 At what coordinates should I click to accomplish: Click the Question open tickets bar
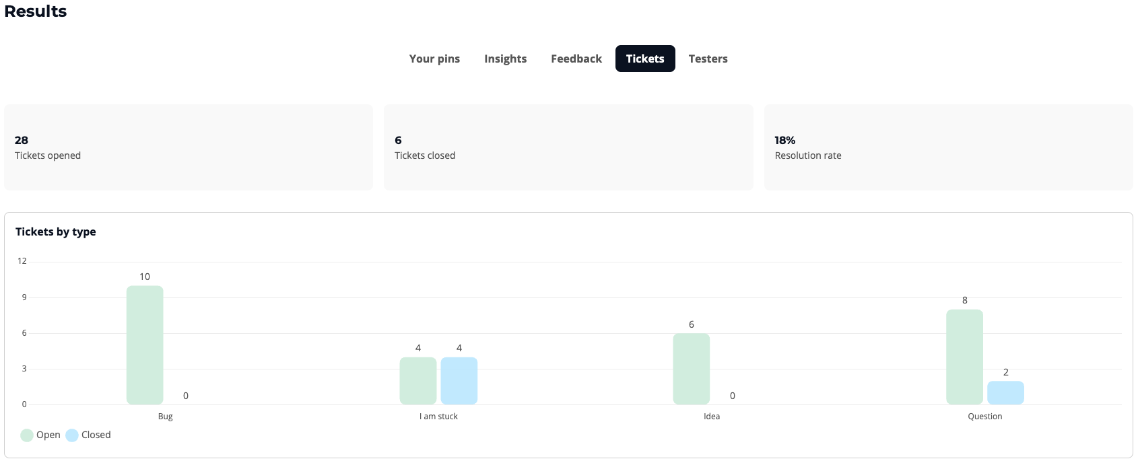(964, 357)
